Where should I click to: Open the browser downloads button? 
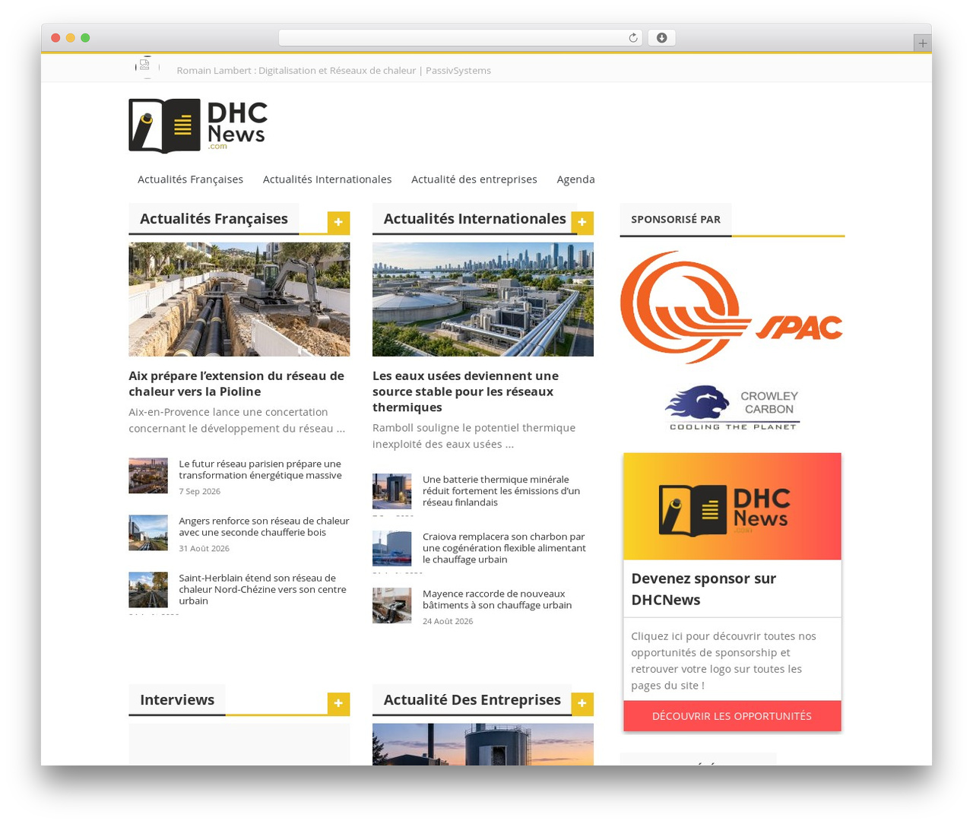(661, 38)
